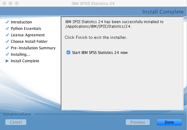Click the Install Complete arrow icon
Screen dimensions: 187x130
coord(7,61)
